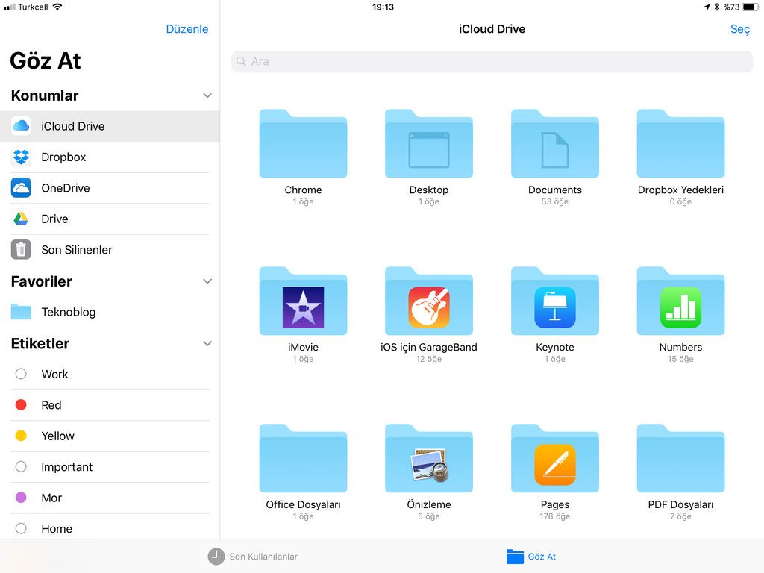Click the iCloud Drive cloud icon
The image size is (764, 573).
tap(21, 125)
